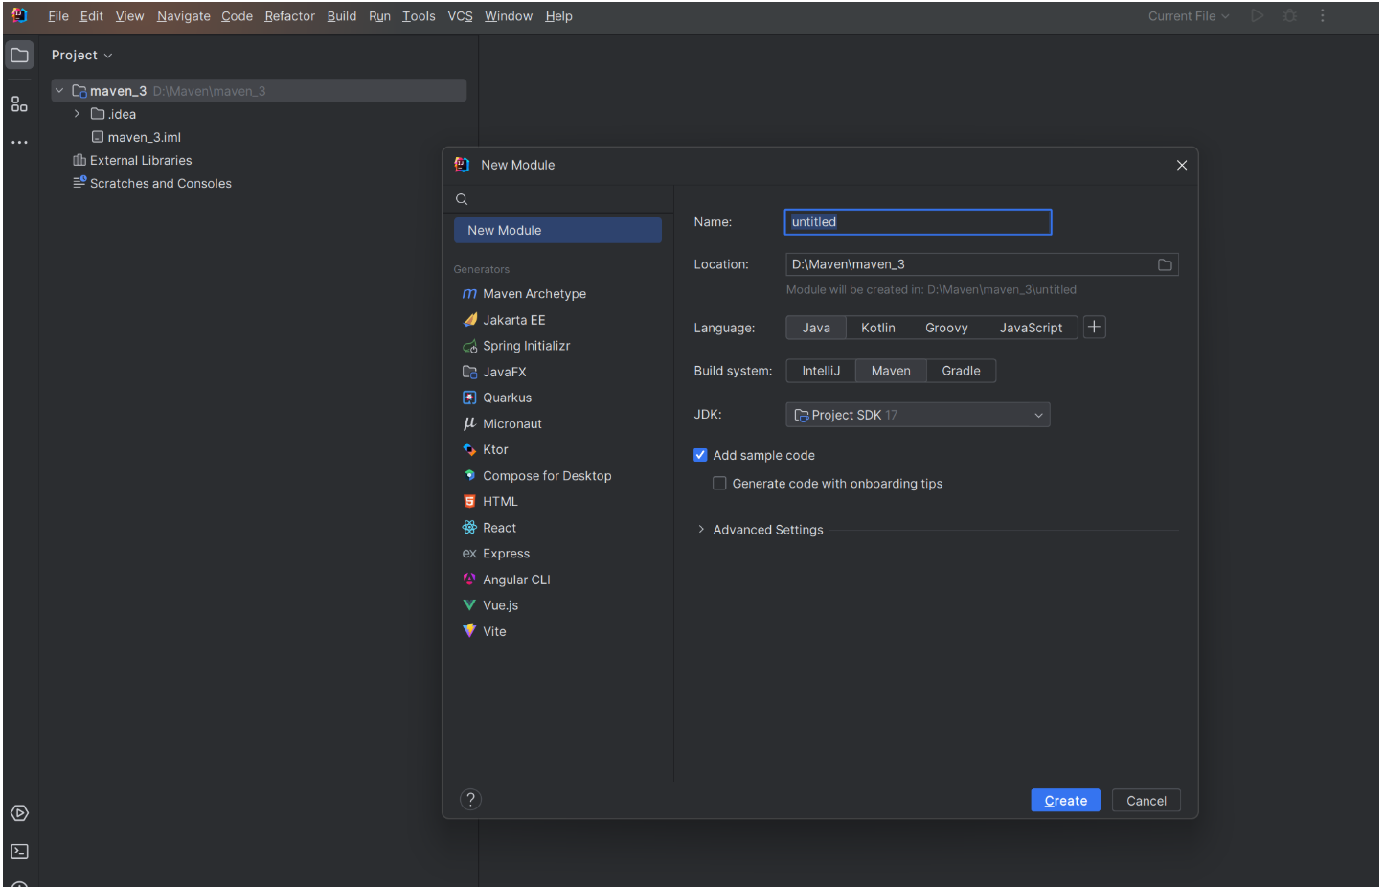Close the New Module dialog
Screen dimensions: 1385x887
(x=1182, y=165)
